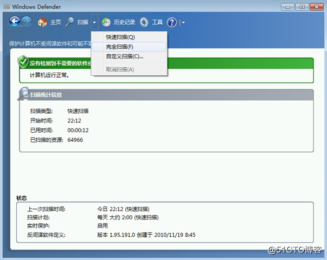Click the scanned resources value 64966
The image size is (327, 260).
point(75,140)
